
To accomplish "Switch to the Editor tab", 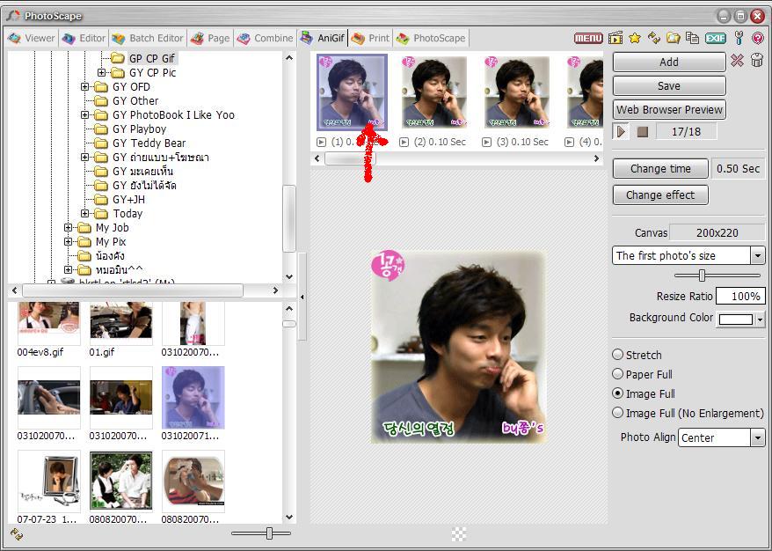I will 84,38.
